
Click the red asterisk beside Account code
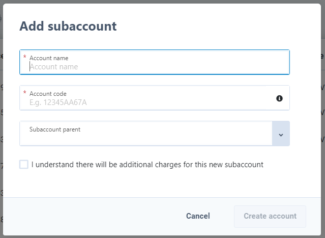24,92
